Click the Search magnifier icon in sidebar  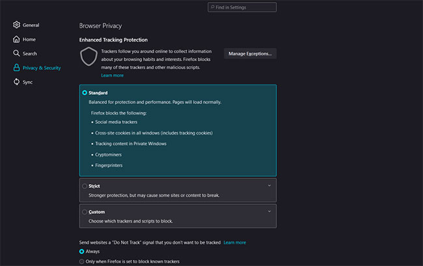point(16,53)
